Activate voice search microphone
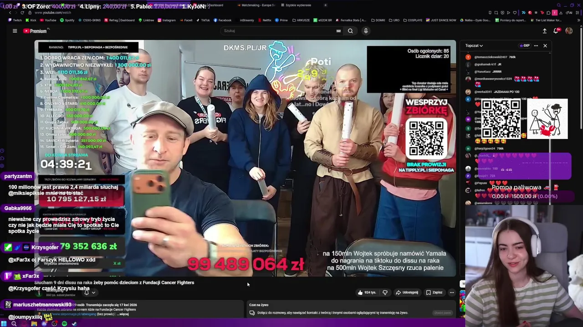 click(x=365, y=31)
